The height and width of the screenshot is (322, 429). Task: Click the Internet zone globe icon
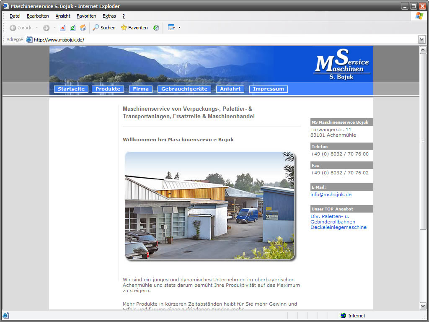tap(344, 316)
